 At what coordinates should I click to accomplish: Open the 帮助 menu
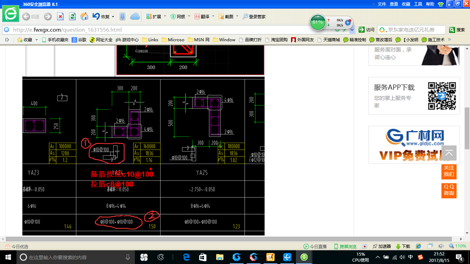click(430, 4)
